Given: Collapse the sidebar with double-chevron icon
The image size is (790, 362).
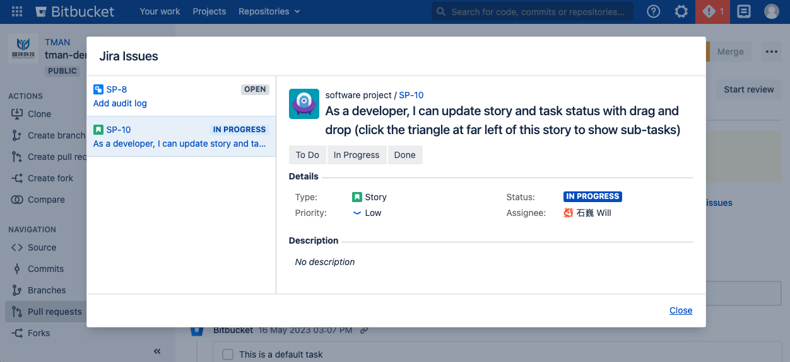Looking at the screenshot, I should pos(157,351).
